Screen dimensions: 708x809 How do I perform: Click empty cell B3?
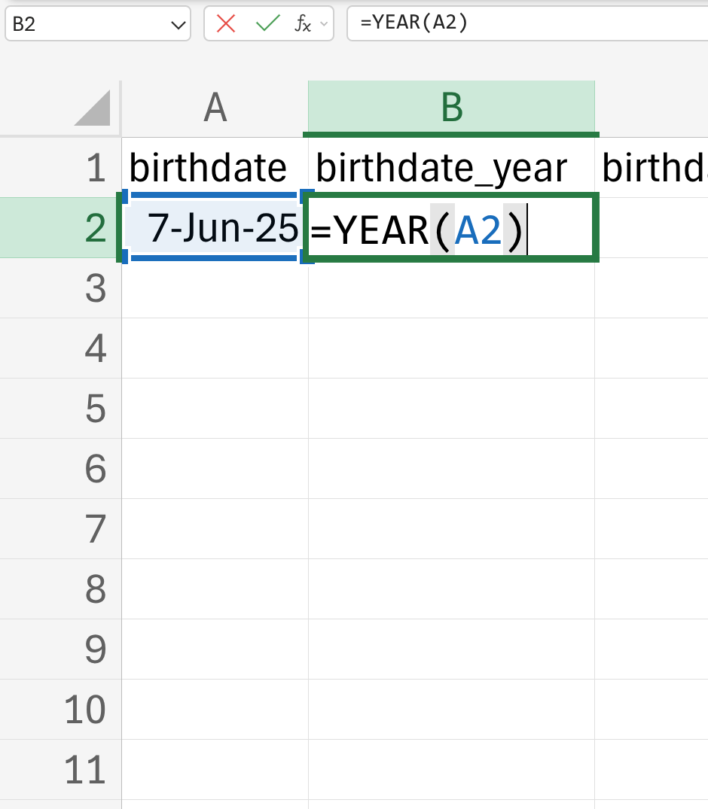[451, 288]
